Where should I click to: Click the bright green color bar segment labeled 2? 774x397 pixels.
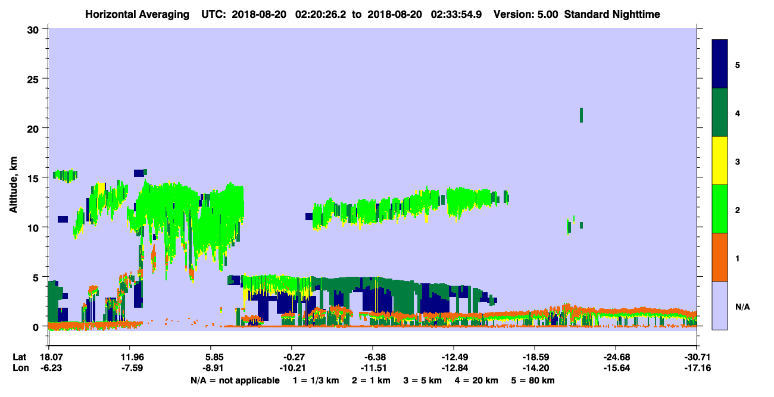coord(720,209)
